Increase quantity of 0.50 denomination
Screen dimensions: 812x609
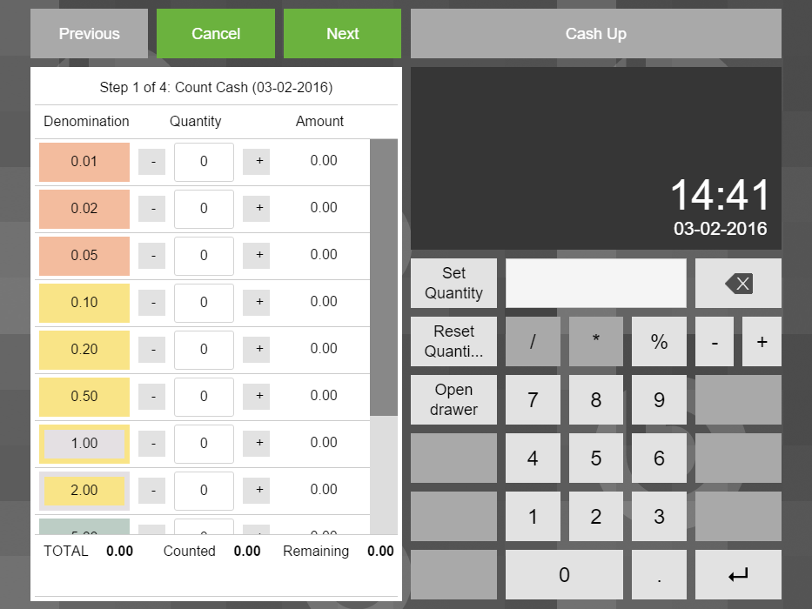click(x=256, y=397)
